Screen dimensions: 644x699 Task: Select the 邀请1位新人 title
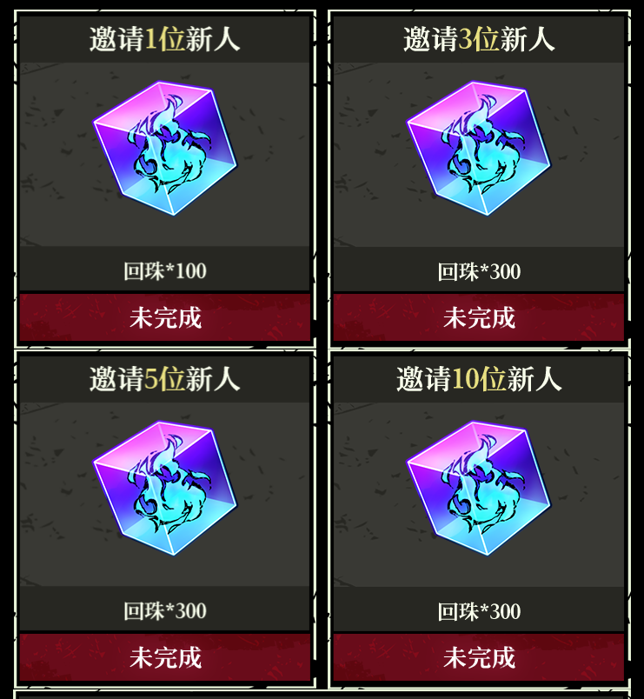coord(165,39)
